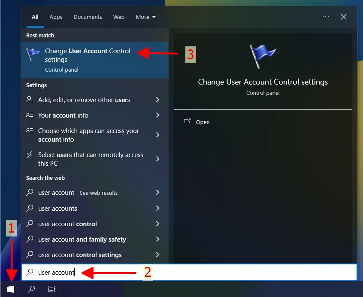Open 'Choose which apps can access your account info'

click(95, 135)
